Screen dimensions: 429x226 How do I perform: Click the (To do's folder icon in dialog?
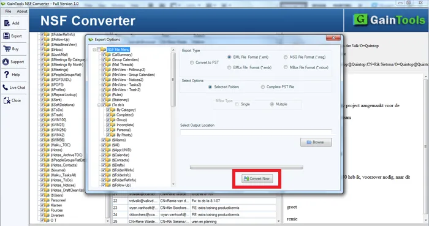coord(108,105)
